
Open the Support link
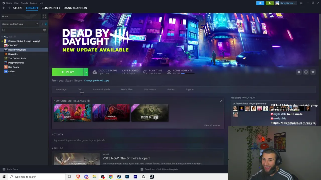click(x=190, y=89)
